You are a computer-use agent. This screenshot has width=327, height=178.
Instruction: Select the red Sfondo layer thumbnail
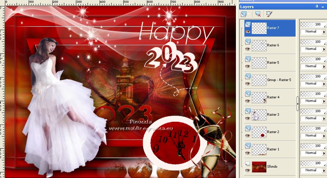[x=259, y=167]
